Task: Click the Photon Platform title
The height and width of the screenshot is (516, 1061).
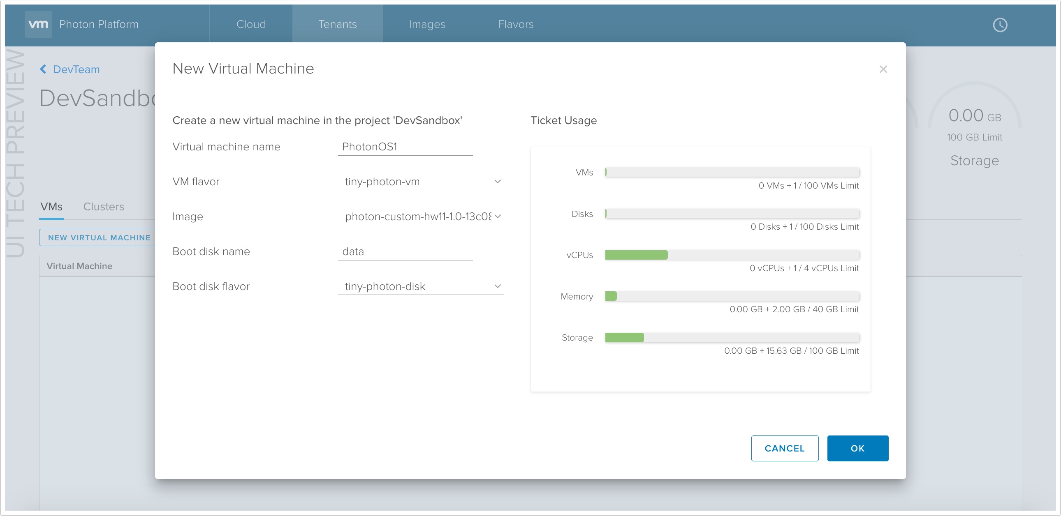Action: (x=98, y=24)
